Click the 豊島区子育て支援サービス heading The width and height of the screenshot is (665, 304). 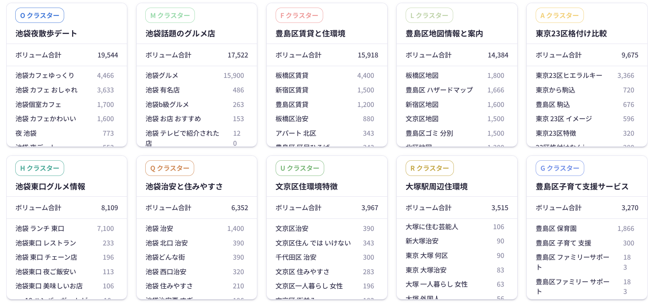[582, 187]
